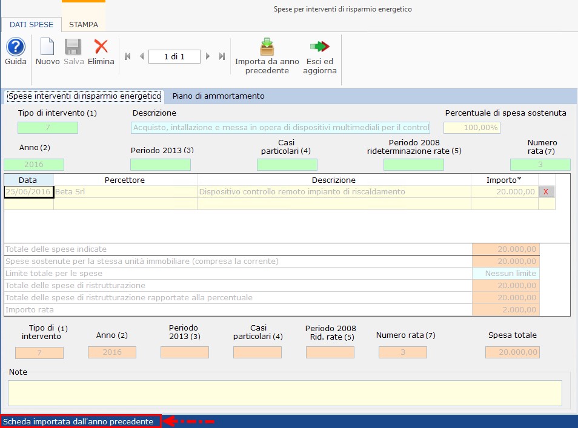Go to the next record
Screen dimensions: 578x428
click(208, 56)
